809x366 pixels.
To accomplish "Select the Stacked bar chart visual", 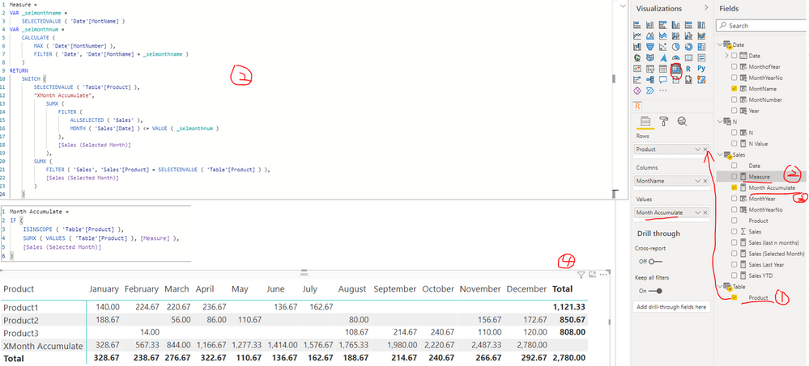I will [637, 25].
